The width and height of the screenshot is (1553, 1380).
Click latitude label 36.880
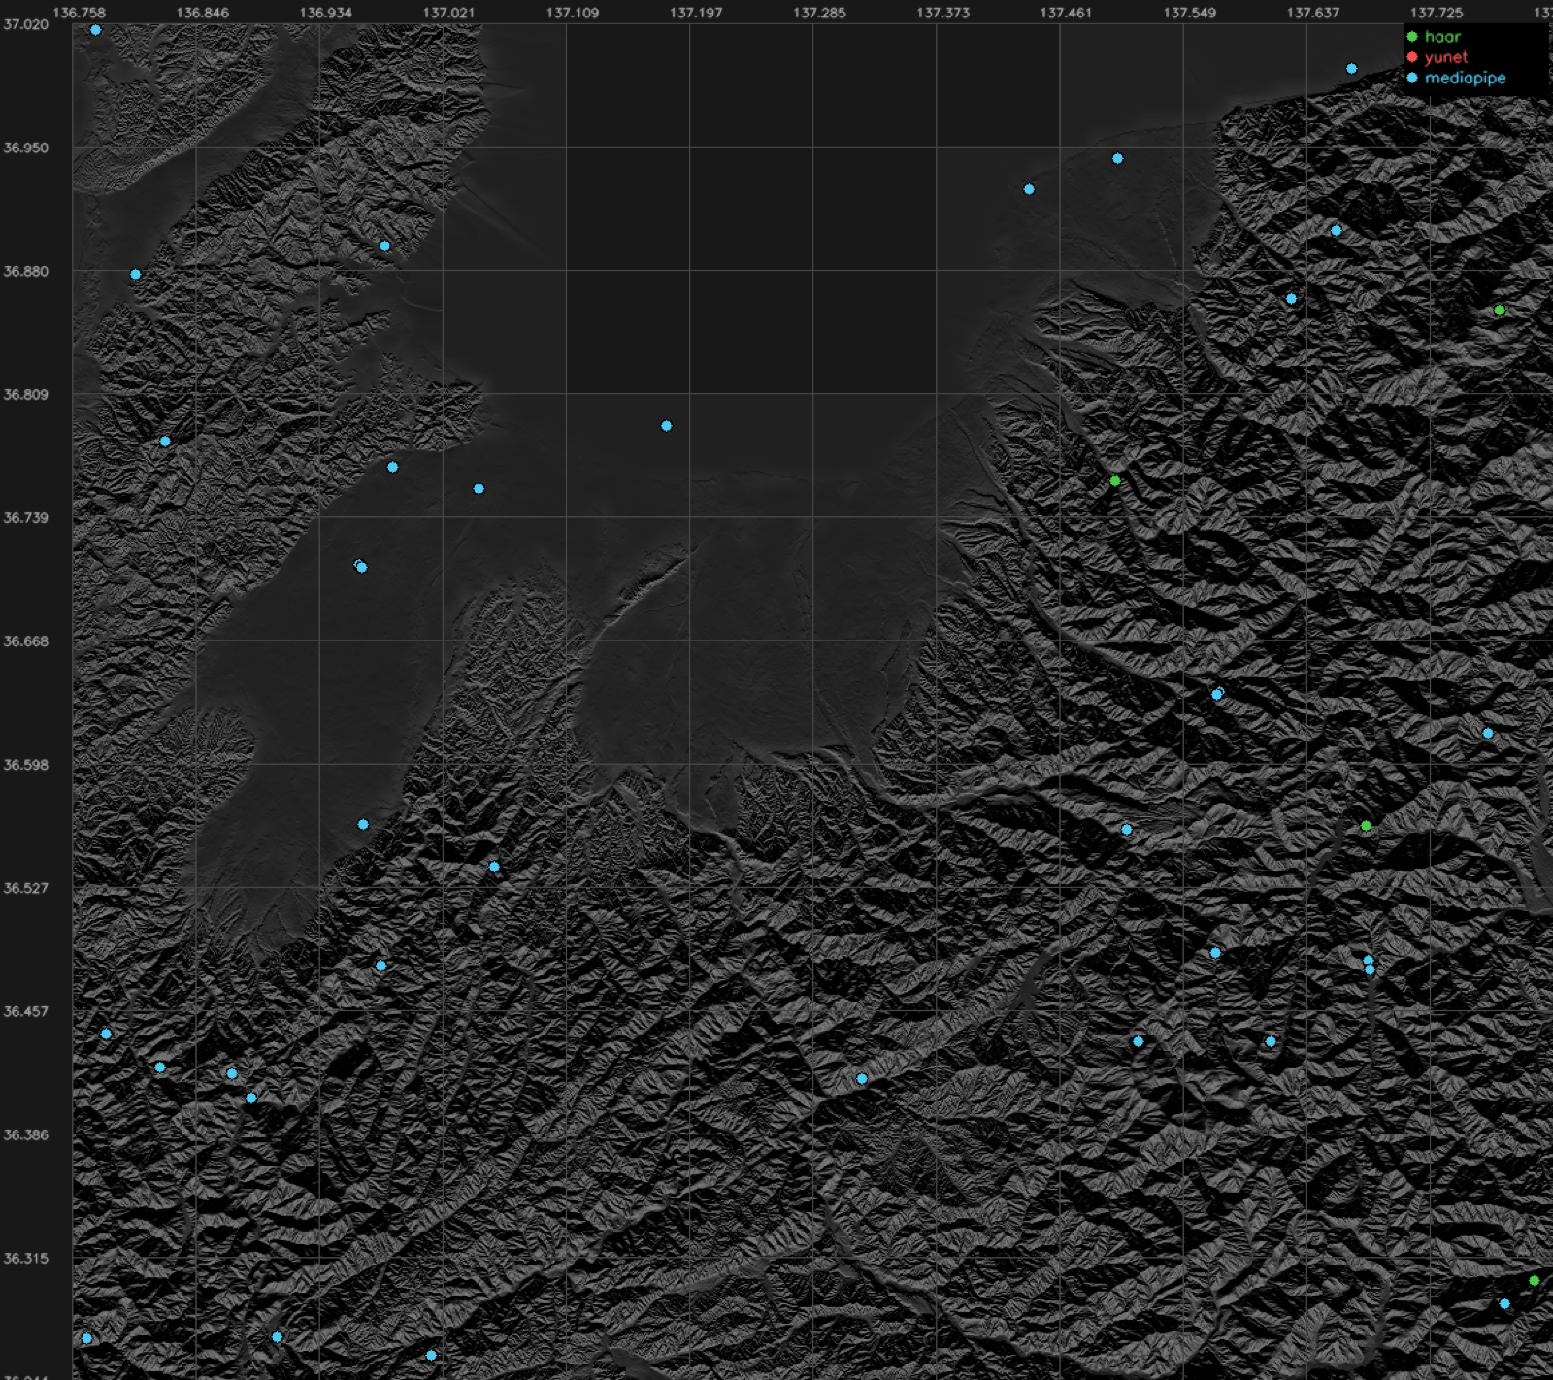coord(25,271)
